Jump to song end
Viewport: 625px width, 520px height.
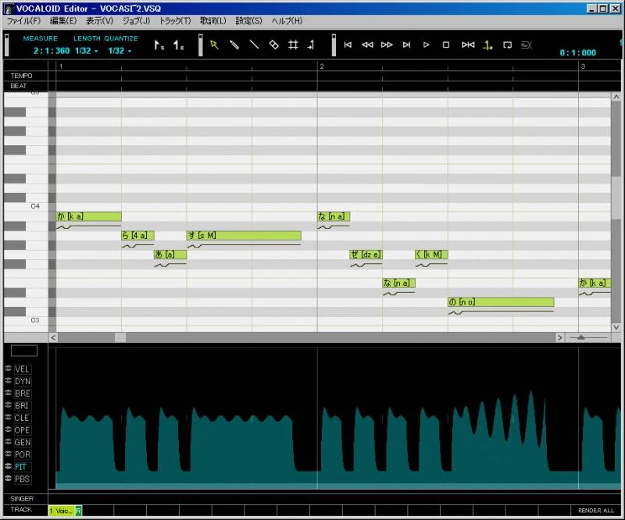coord(406,45)
